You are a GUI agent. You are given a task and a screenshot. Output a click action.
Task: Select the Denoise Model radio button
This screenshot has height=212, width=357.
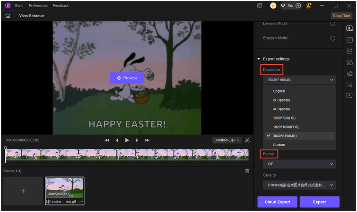[x=332, y=24]
